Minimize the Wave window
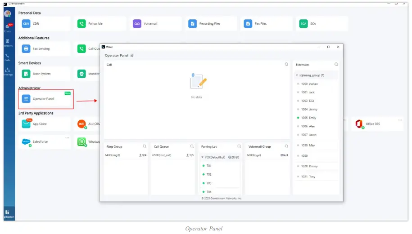 [319, 47]
